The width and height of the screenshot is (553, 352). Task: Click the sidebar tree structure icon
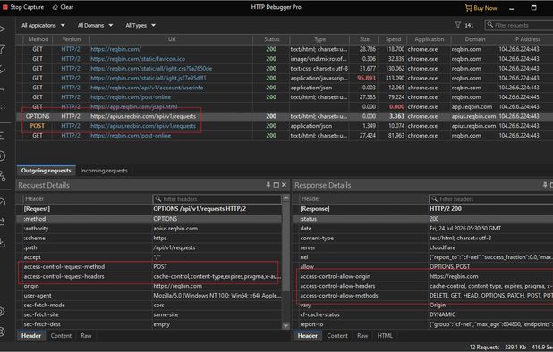pyautogui.click(x=3, y=176)
